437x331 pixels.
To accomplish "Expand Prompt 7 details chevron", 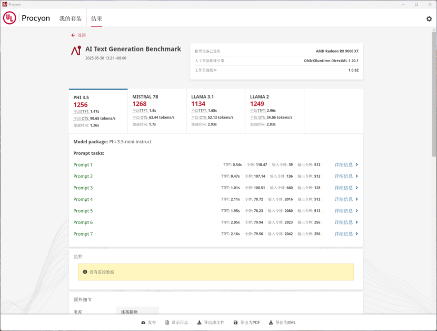I will tap(357, 233).
